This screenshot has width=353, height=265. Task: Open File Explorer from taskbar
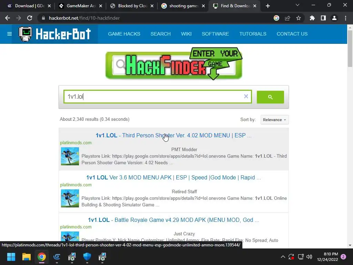point(26,257)
